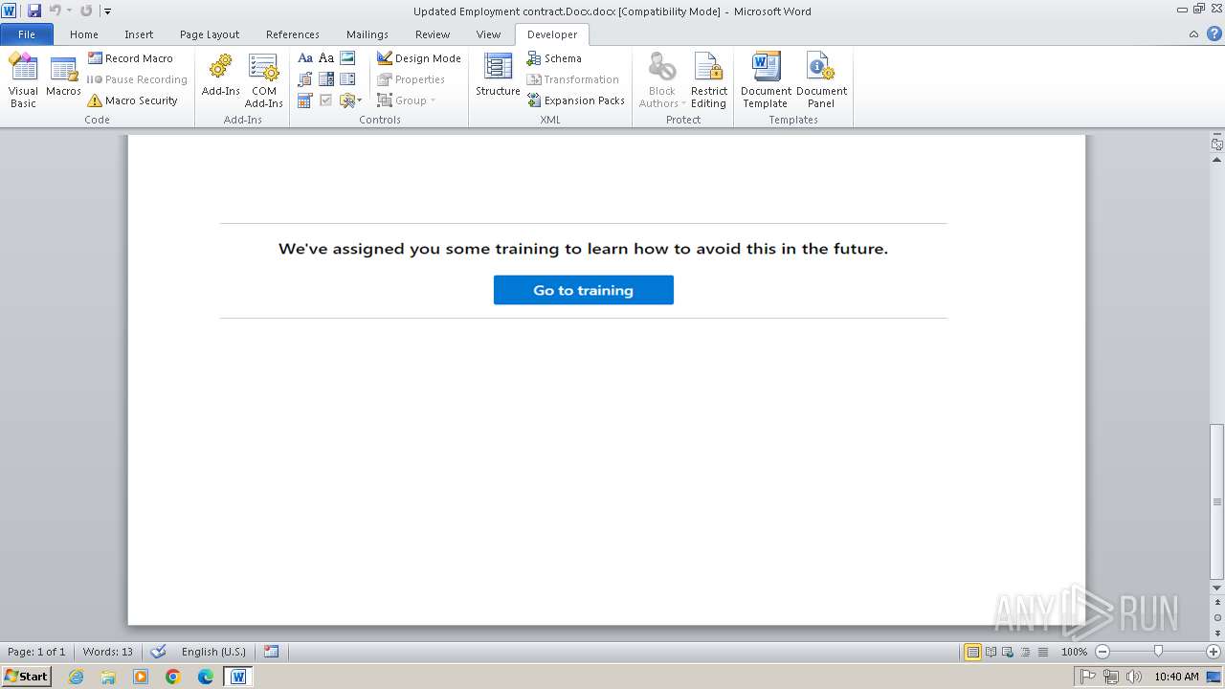Open Document Panel settings

[821, 80]
